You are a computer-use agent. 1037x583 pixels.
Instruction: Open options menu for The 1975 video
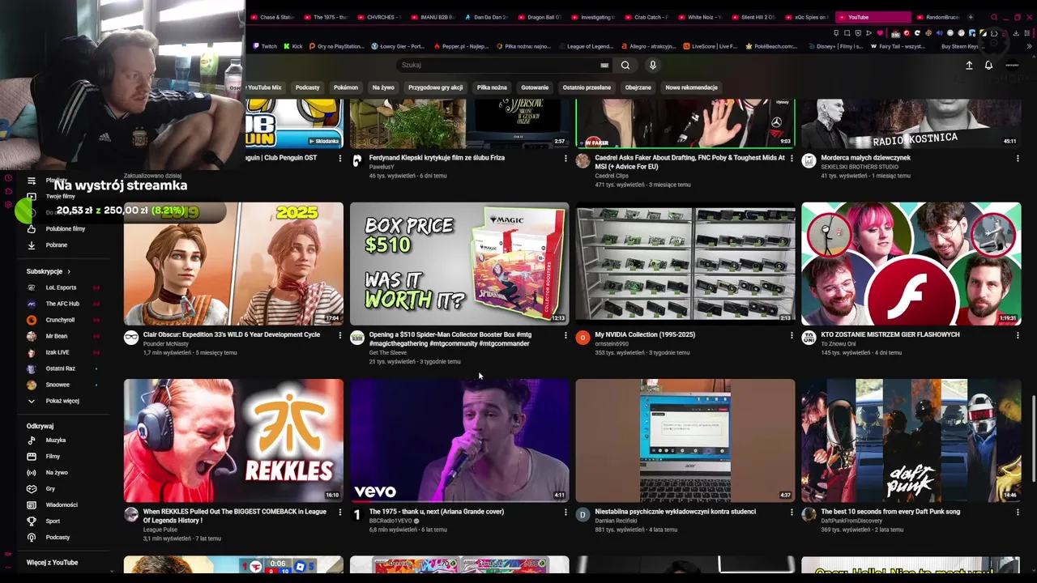[x=565, y=513]
